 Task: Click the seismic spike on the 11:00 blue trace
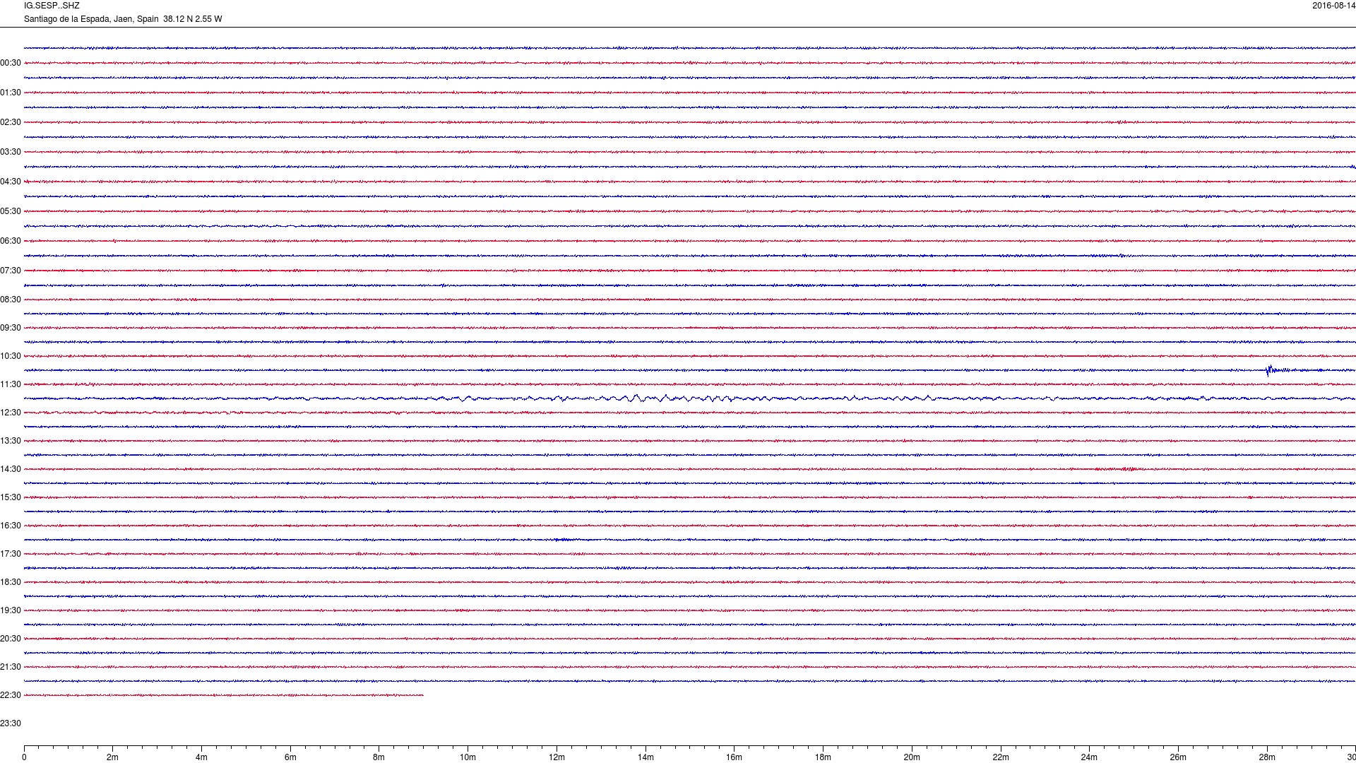[x=1269, y=370]
